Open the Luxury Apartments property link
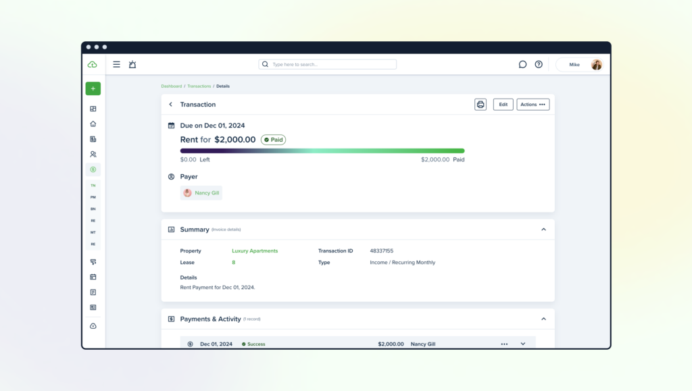The width and height of the screenshot is (692, 391). (255, 251)
